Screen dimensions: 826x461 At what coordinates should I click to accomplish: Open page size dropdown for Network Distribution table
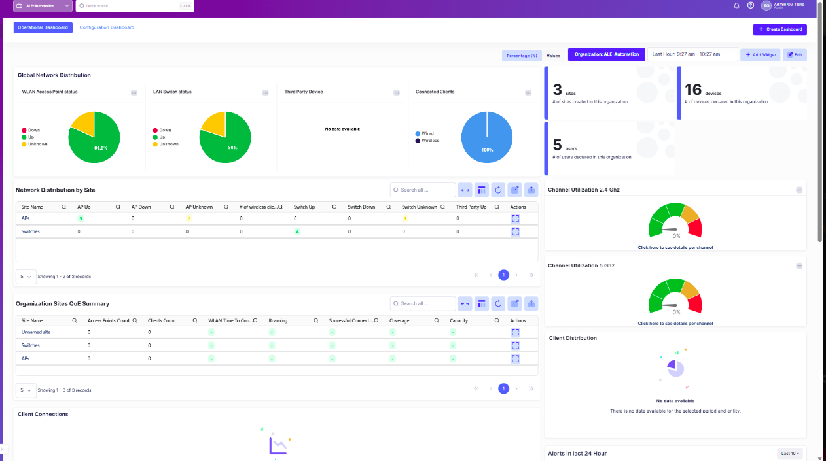point(25,277)
